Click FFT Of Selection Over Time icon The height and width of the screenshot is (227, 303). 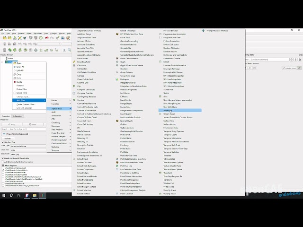117,34
